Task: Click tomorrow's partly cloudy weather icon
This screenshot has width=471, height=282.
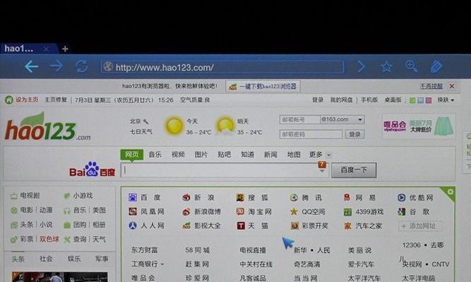Action: click(225, 126)
